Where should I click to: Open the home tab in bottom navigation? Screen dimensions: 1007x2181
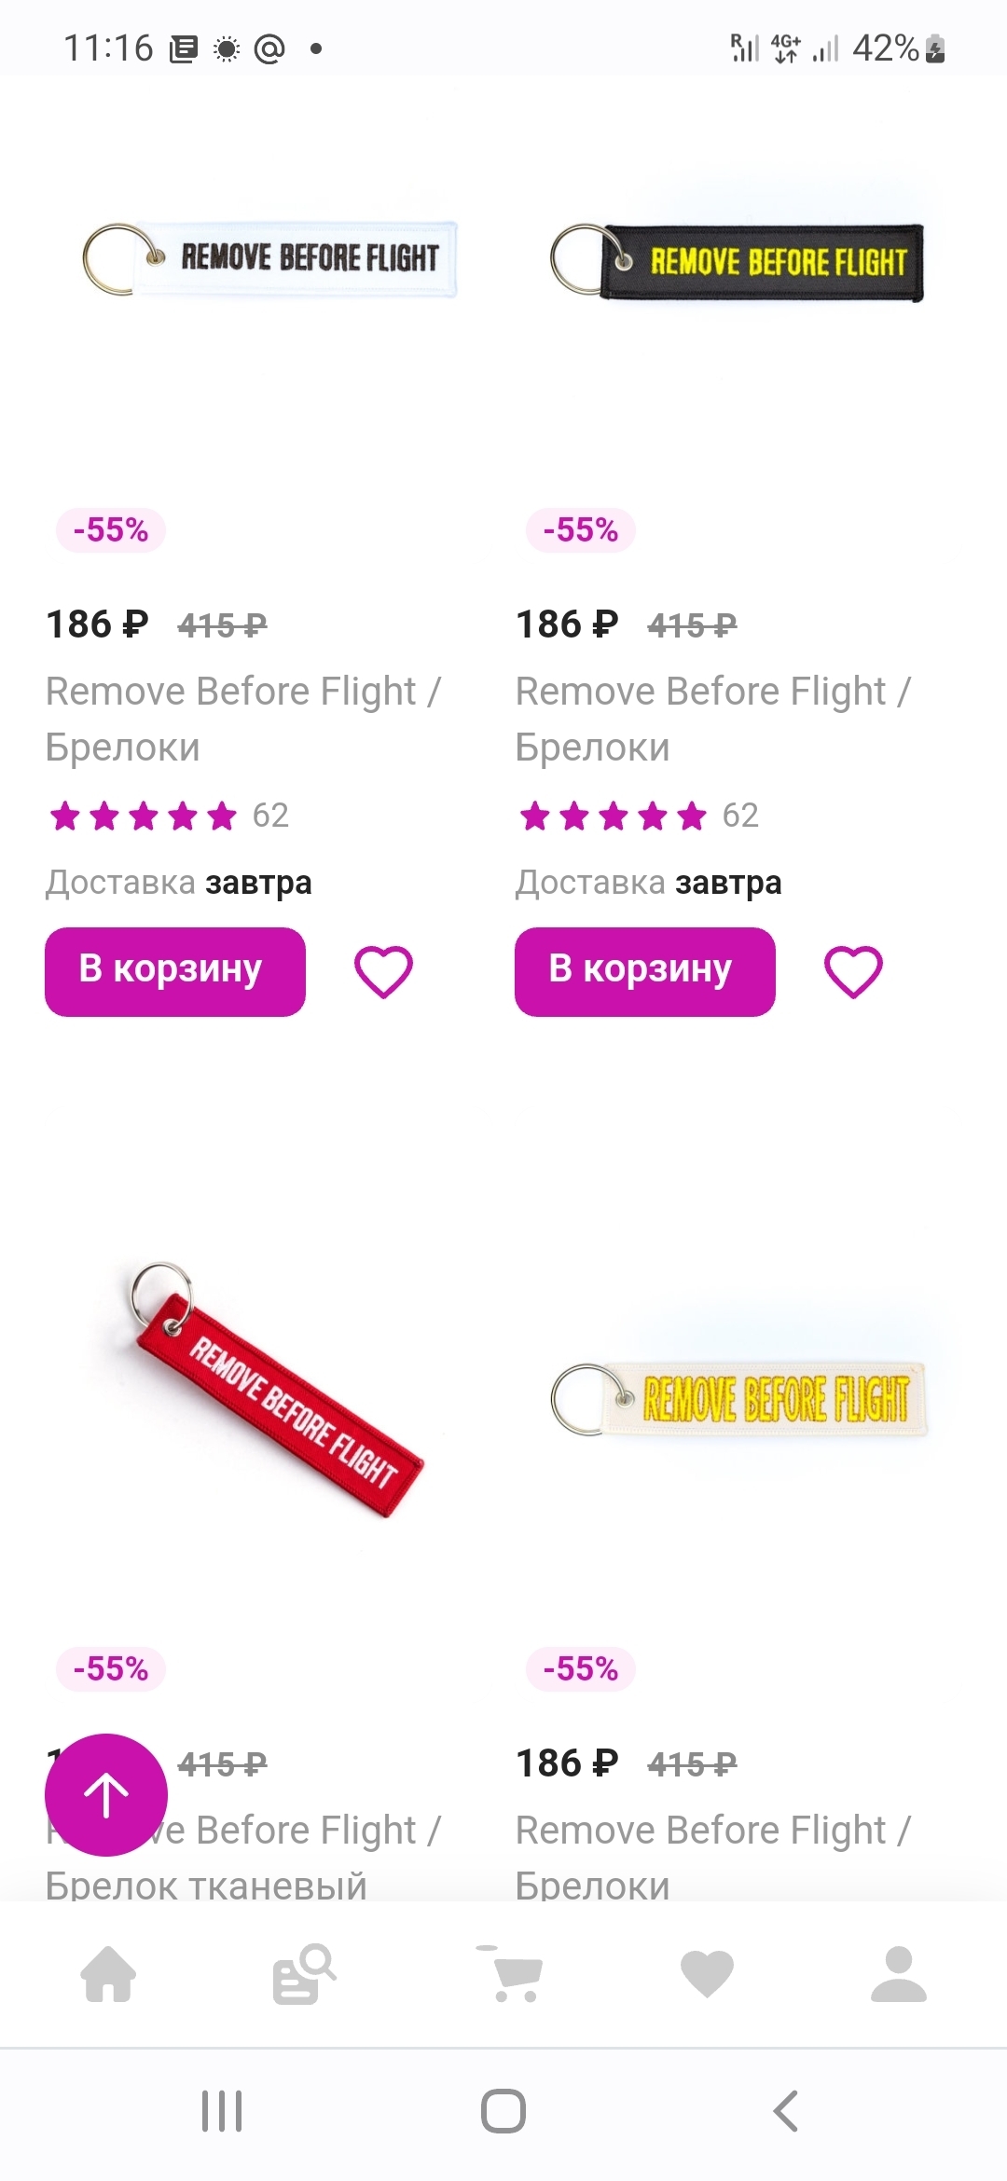108,1974
